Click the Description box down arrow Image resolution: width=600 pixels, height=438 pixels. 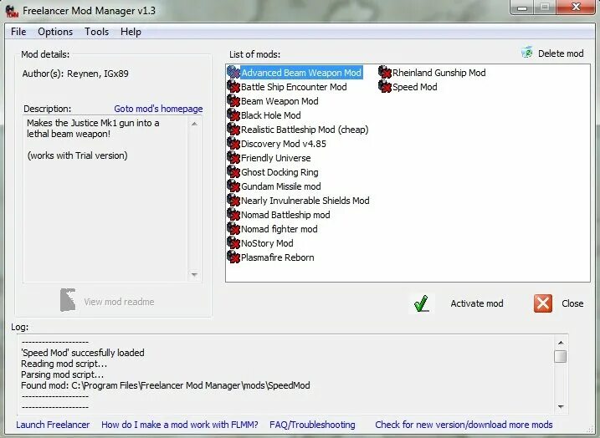coord(194,274)
